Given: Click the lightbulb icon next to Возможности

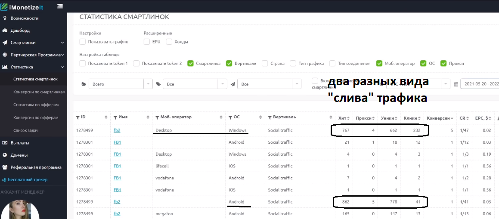Looking at the screenshot, I should [x=5, y=18].
